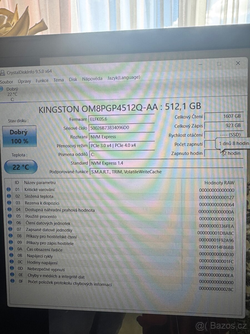Open the Téma menu
The image size is (250, 334).
pos(59,80)
